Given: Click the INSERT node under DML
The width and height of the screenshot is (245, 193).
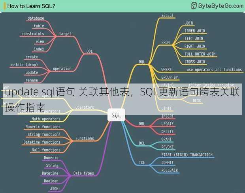Looking at the screenshot, I should click(168, 116).
